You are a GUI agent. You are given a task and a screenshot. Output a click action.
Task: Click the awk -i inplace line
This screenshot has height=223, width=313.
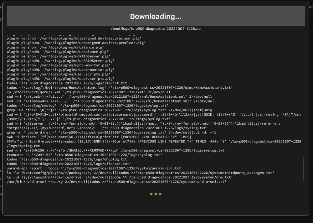[x=154, y=142]
